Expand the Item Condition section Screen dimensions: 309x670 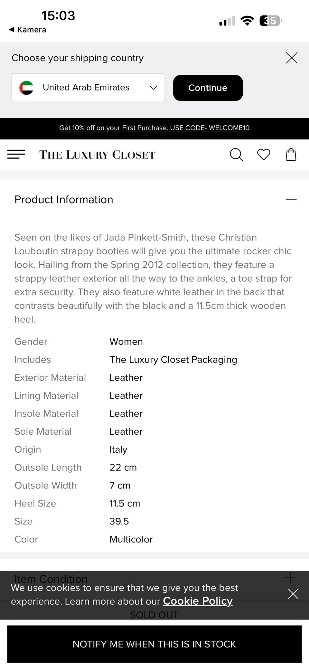tap(290, 578)
